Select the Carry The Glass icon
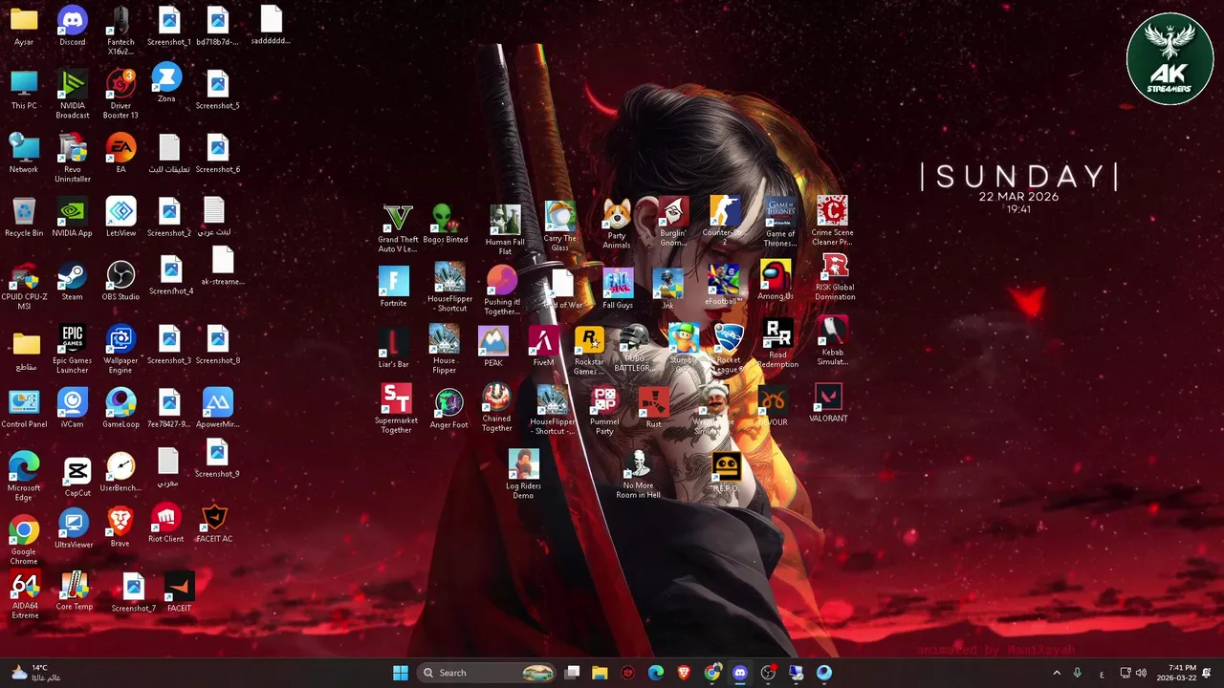Viewport: 1224px width, 688px height. [x=559, y=226]
